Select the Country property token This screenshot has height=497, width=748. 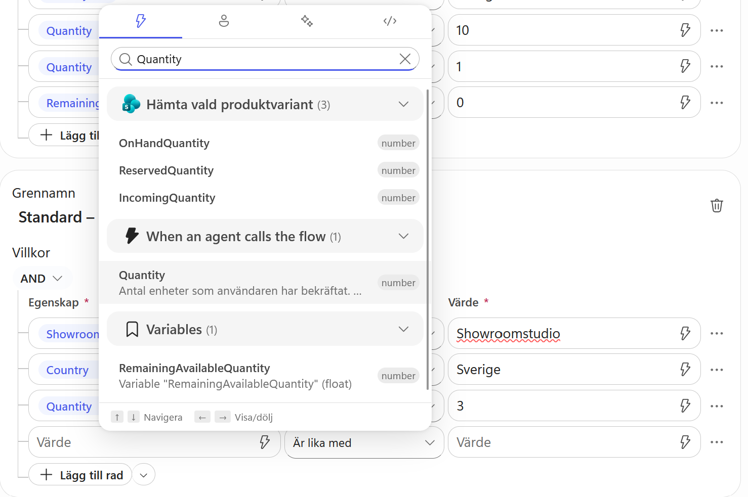pos(67,370)
